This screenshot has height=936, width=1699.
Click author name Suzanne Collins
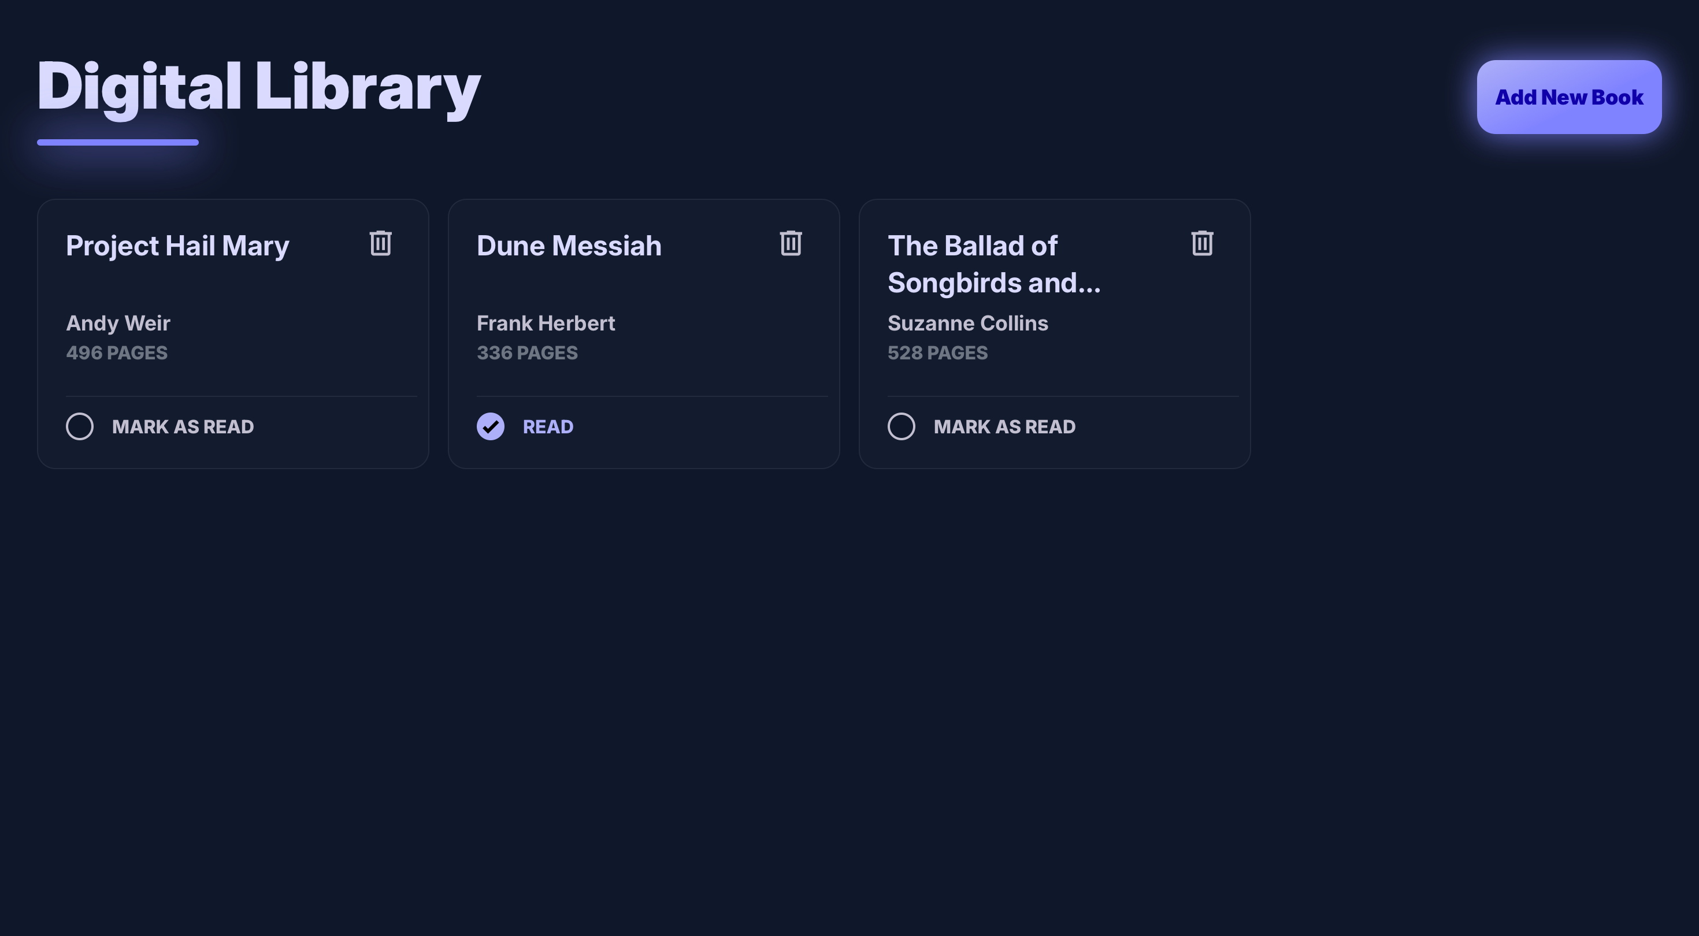967,323
